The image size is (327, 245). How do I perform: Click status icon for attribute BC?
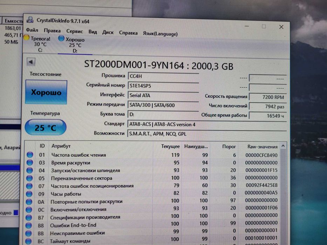click(28, 241)
